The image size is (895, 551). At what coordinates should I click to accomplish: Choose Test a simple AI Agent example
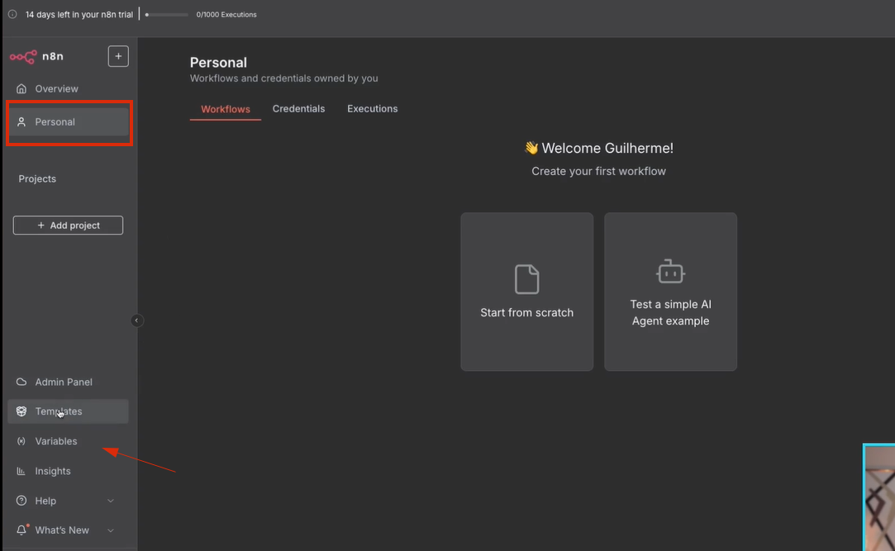point(671,292)
